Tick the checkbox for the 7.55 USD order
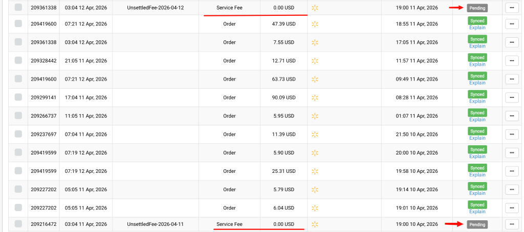Image resolution: width=524 pixels, height=232 pixels. (x=18, y=42)
